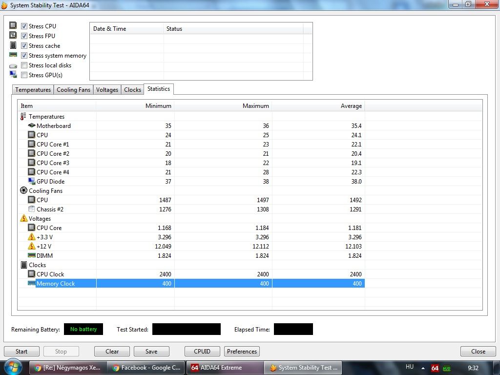Click the +3.3 V warning icon

(32, 237)
